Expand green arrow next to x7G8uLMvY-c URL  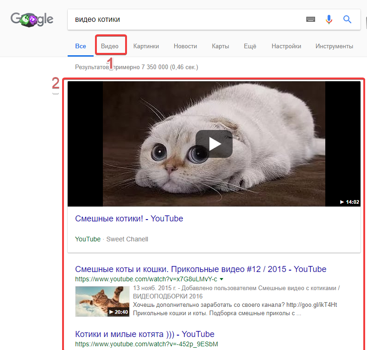click(x=221, y=279)
